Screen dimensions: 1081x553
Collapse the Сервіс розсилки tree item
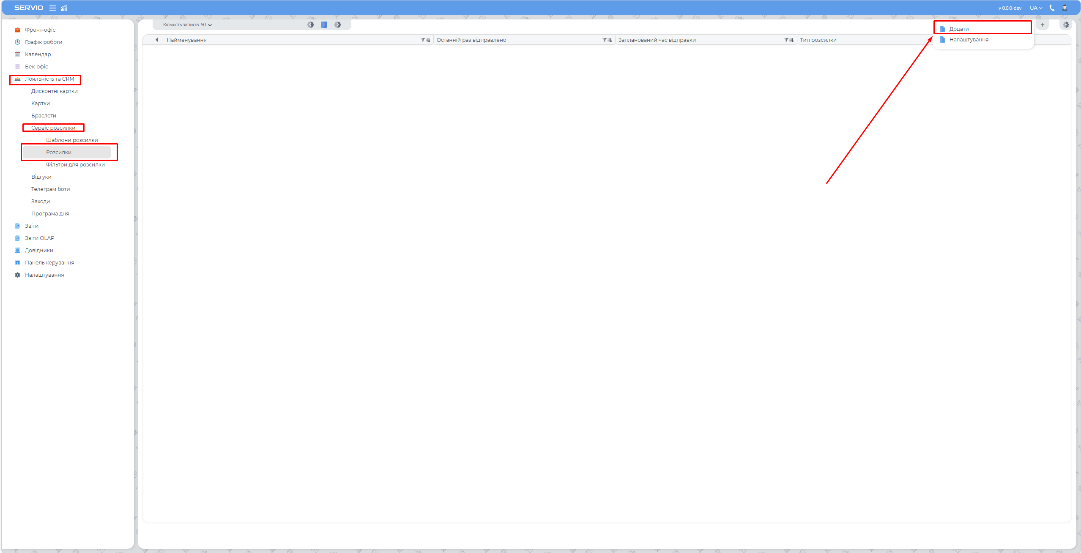53,128
